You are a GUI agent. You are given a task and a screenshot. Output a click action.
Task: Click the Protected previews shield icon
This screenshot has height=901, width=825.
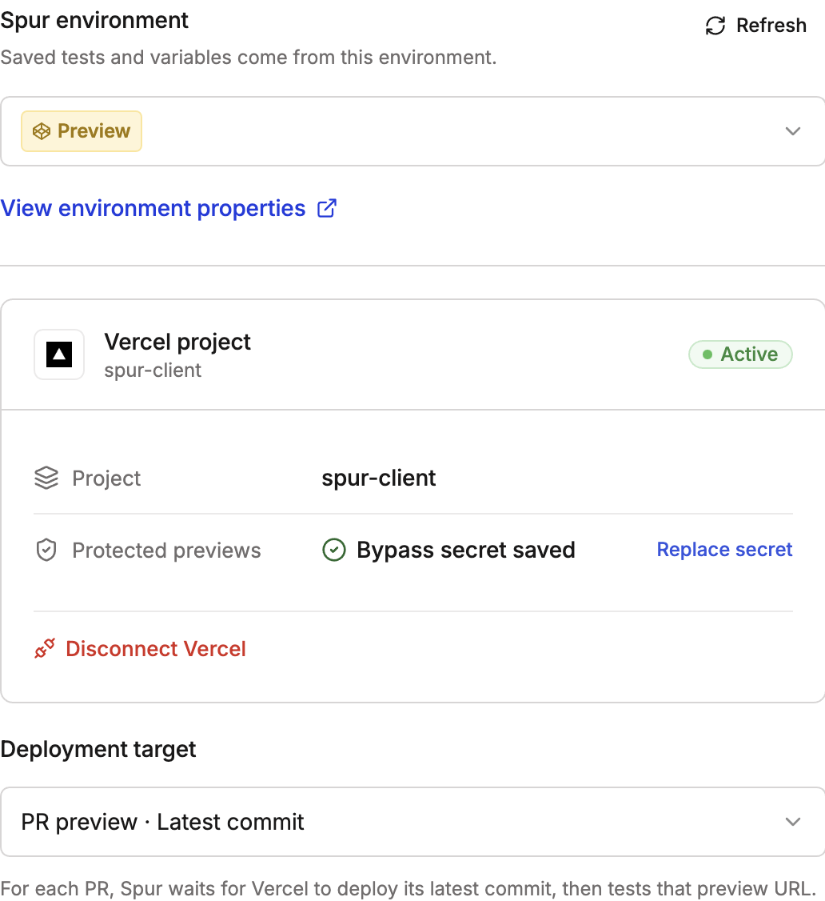click(x=46, y=550)
